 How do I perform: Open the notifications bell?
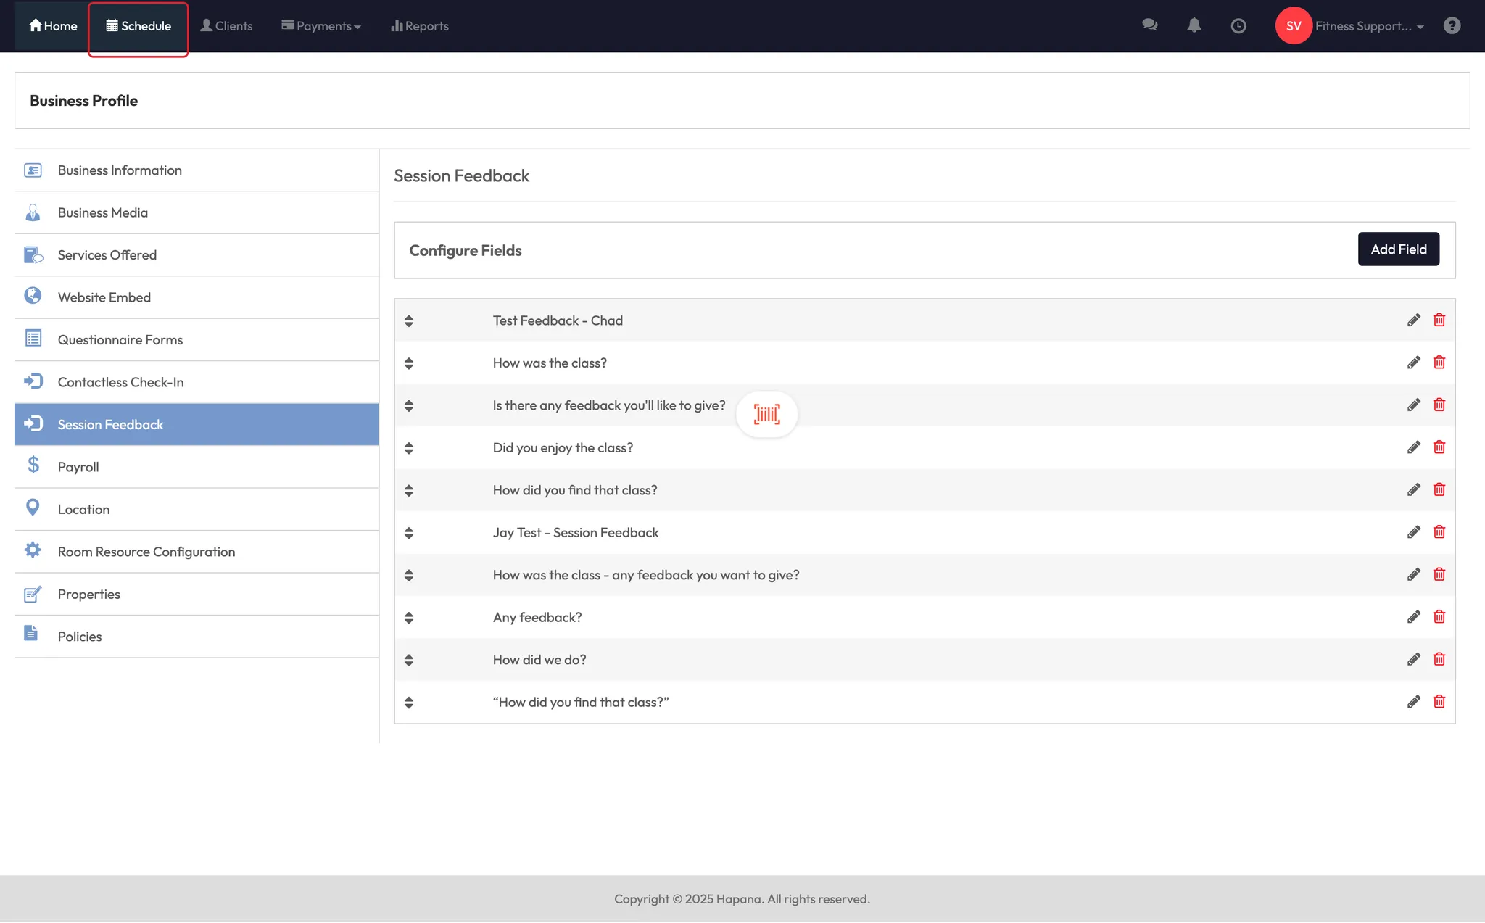click(1194, 25)
